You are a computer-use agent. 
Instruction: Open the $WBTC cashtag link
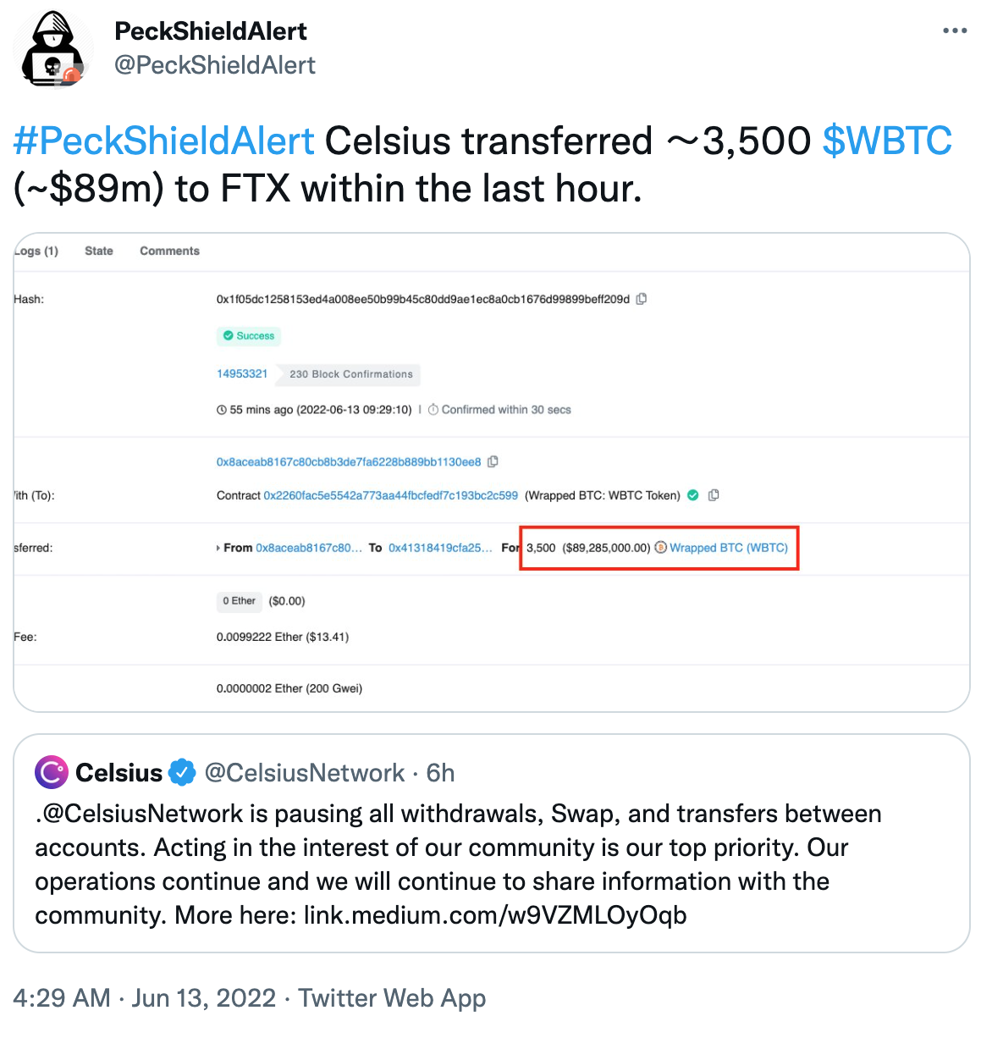coord(887,141)
